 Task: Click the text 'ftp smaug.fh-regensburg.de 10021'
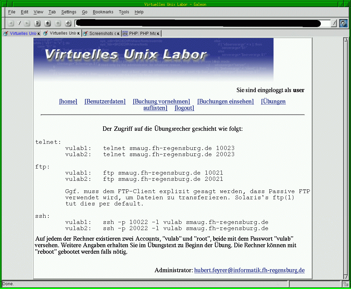(x=163, y=173)
